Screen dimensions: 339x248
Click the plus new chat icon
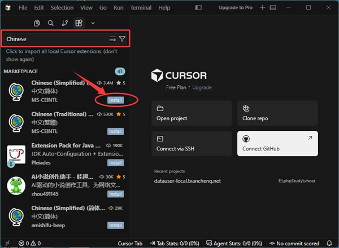point(263,8)
